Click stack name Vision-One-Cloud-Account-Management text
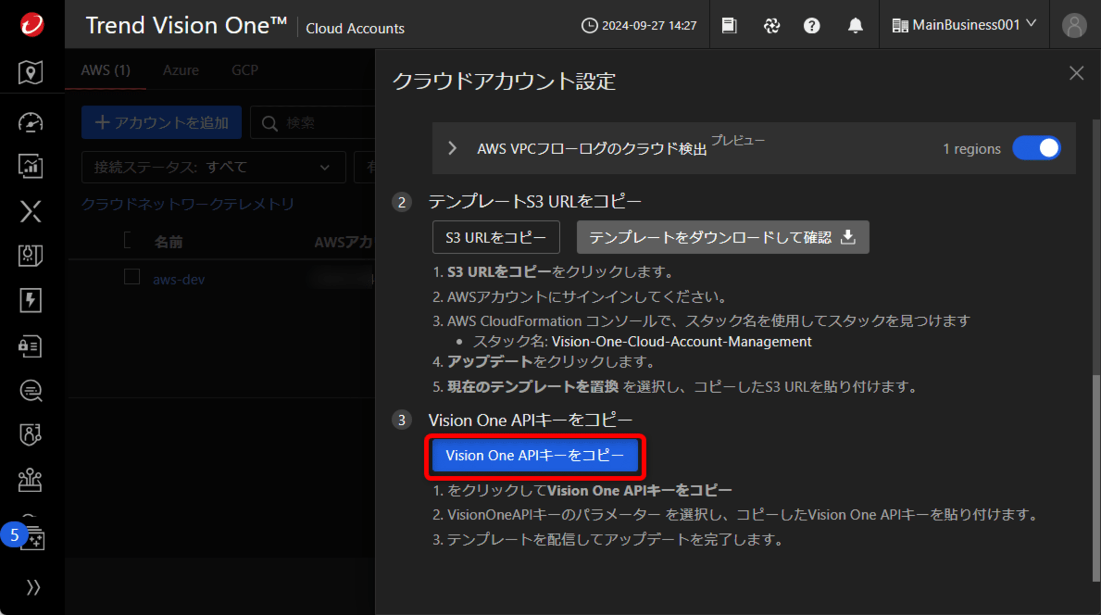Viewport: 1101px width, 615px height. [x=682, y=341]
